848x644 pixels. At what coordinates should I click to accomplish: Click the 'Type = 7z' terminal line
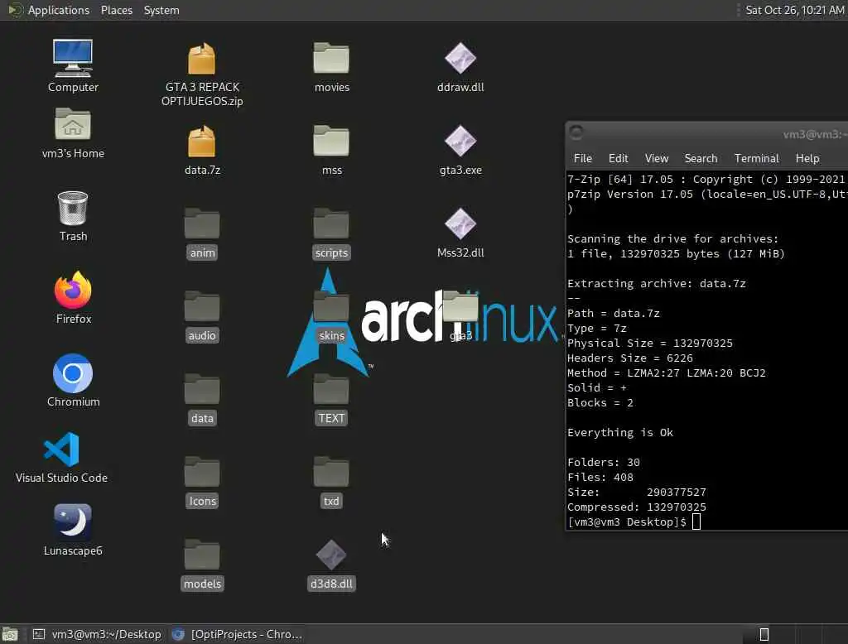tap(597, 329)
